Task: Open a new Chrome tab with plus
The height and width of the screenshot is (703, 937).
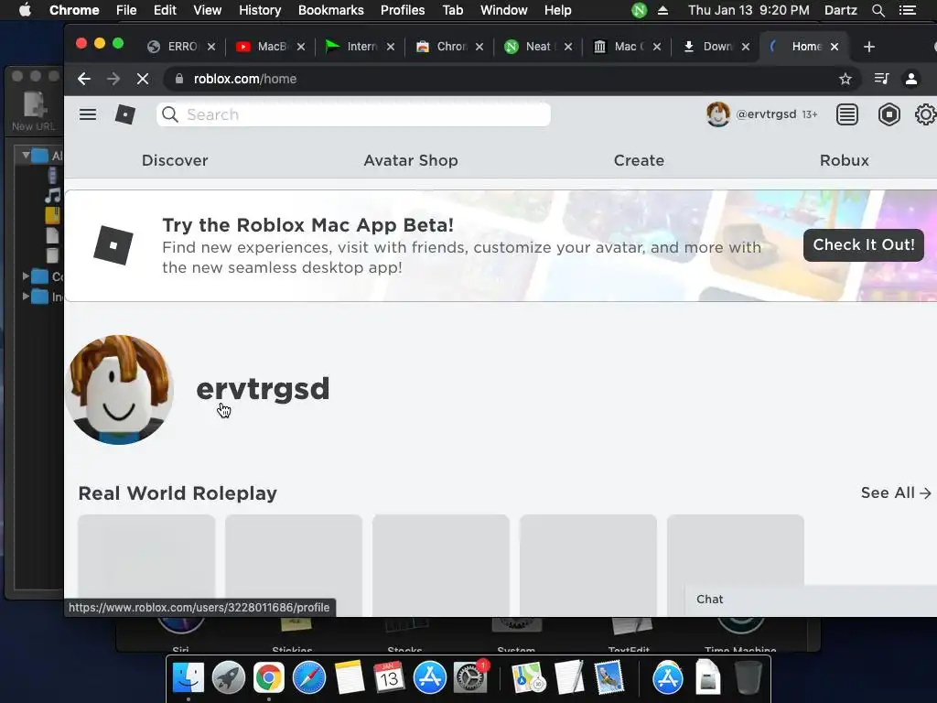Action: [869, 47]
